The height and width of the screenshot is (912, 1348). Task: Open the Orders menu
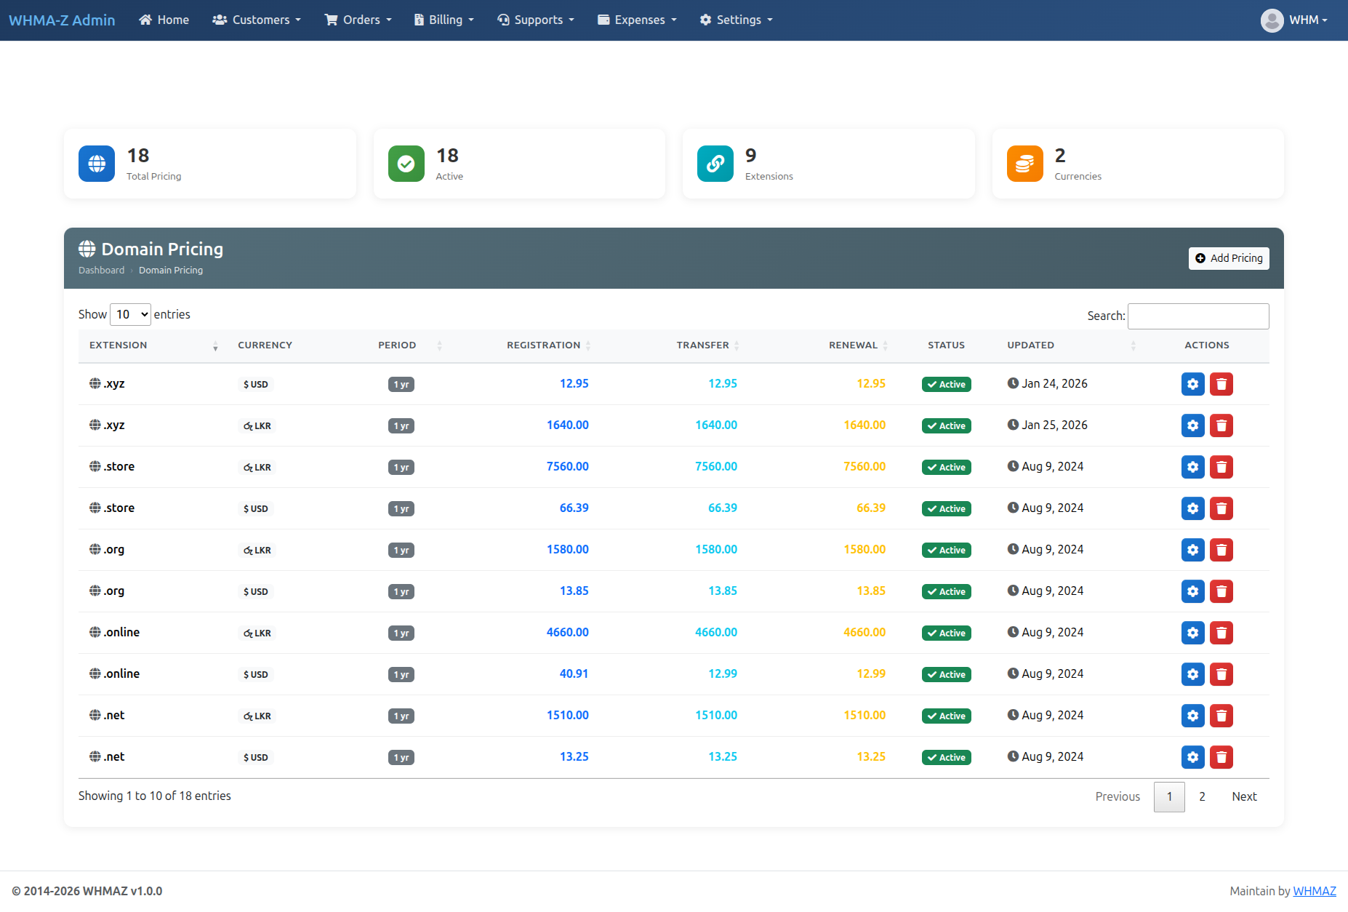pyautogui.click(x=358, y=20)
